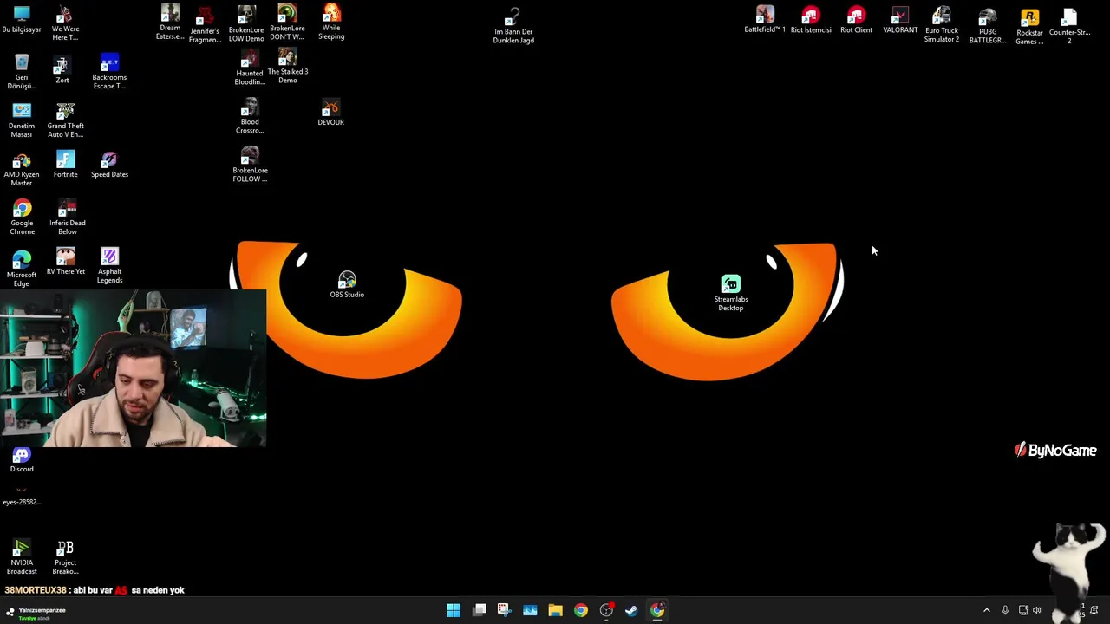Select eyes-28582 desktop file
The width and height of the screenshot is (1110, 624).
coord(22,497)
